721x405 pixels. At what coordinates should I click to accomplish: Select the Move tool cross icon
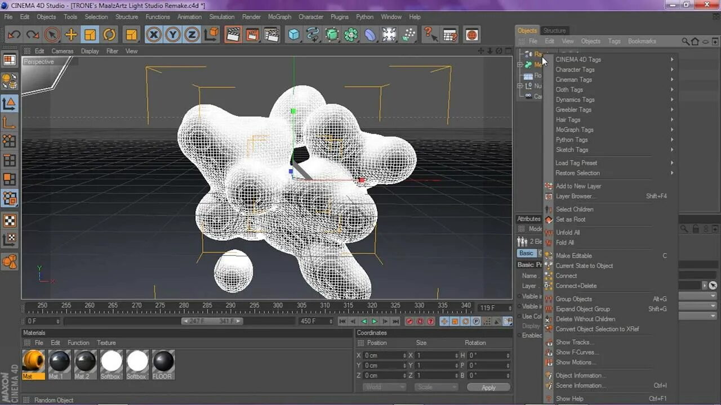click(71, 35)
